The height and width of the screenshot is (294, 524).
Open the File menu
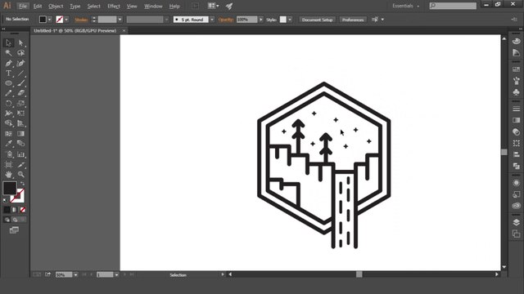pyautogui.click(x=23, y=6)
